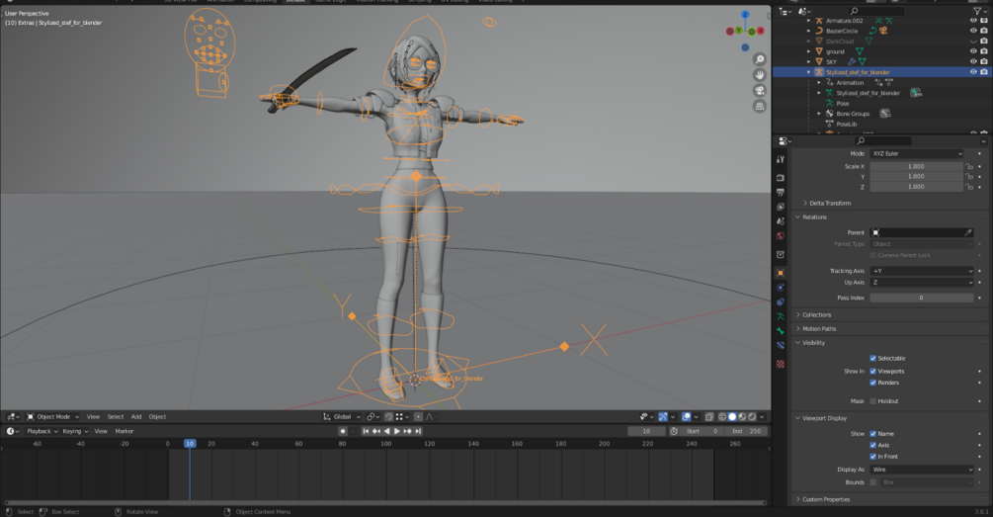Enable the Holdout mask checkbox
The height and width of the screenshot is (517, 993).
coord(872,401)
